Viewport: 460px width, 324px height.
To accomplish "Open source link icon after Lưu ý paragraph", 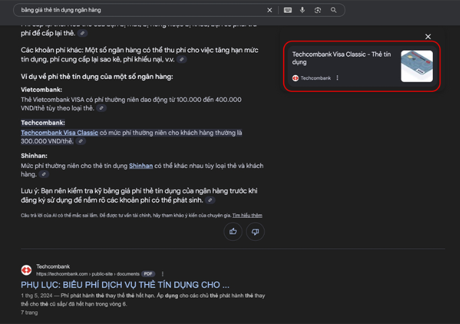I will coord(210,200).
